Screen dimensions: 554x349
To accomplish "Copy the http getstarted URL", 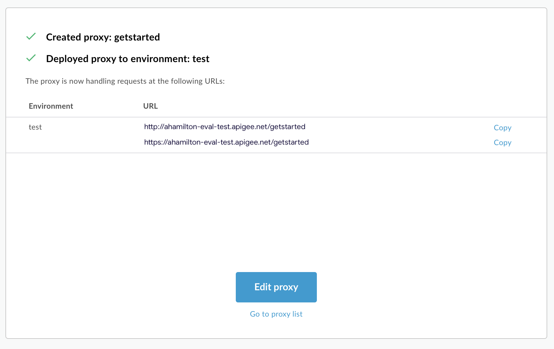I will (502, 128).
